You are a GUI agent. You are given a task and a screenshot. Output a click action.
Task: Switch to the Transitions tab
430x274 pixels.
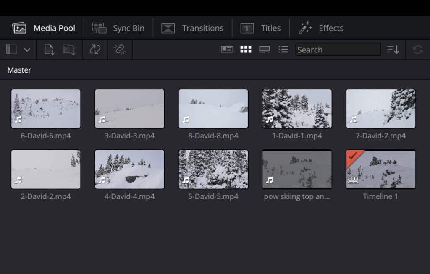pos(192,28)
